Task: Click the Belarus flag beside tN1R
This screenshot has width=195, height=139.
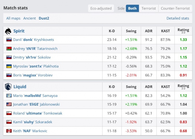Action: tap(9, 49)
